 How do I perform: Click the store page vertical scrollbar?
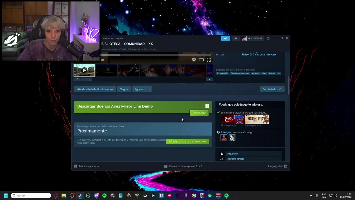pyautogui.click(x=289, y=86)
